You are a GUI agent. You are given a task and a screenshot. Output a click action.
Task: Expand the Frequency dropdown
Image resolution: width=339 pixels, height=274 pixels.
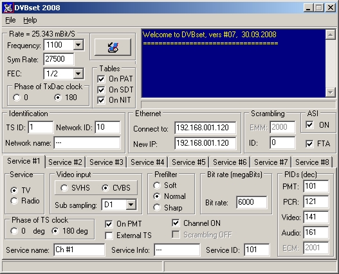tap(78, 45)
